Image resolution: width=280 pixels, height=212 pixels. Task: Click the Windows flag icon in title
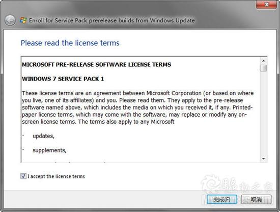23,20
